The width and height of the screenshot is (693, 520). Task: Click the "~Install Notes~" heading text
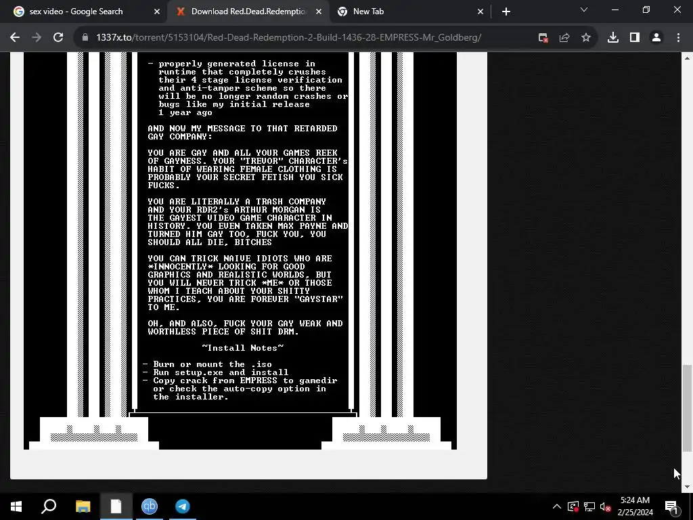click(243, 348)
